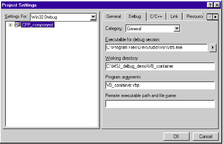
Task: Select the CPP_component tree item
Action: point(38,25)
